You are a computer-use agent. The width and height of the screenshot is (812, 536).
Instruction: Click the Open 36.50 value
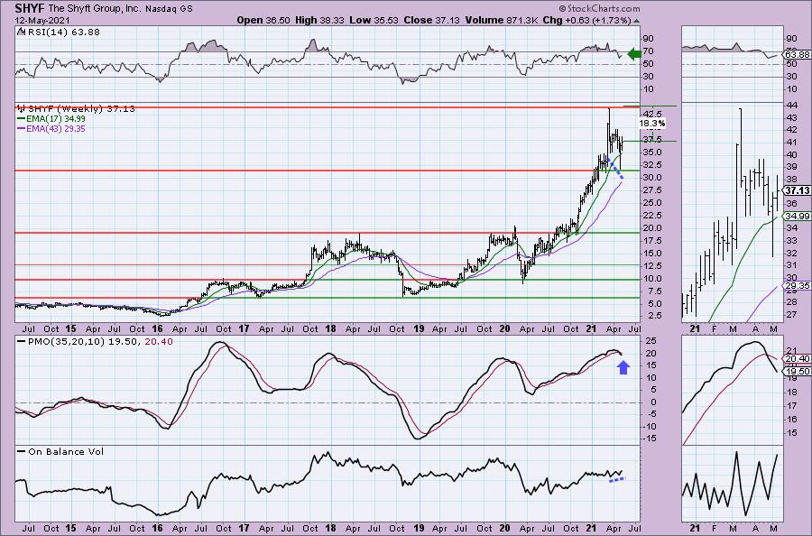pyautogui.click(x=263, y=20)
